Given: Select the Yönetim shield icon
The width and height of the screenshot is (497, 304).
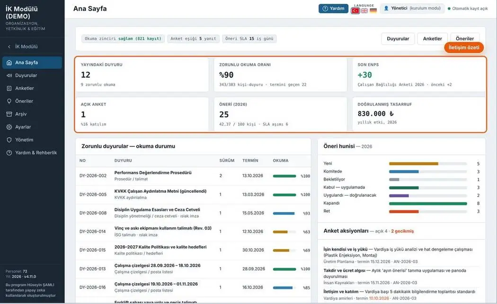Looking at the screenshot, I should point(9,140).
